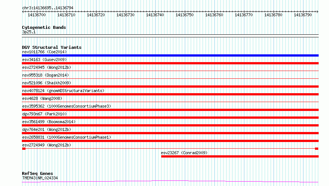Open variant esv23267 (Conrad2009) label
Screen dimensions: 329x186
click(184, 153)
